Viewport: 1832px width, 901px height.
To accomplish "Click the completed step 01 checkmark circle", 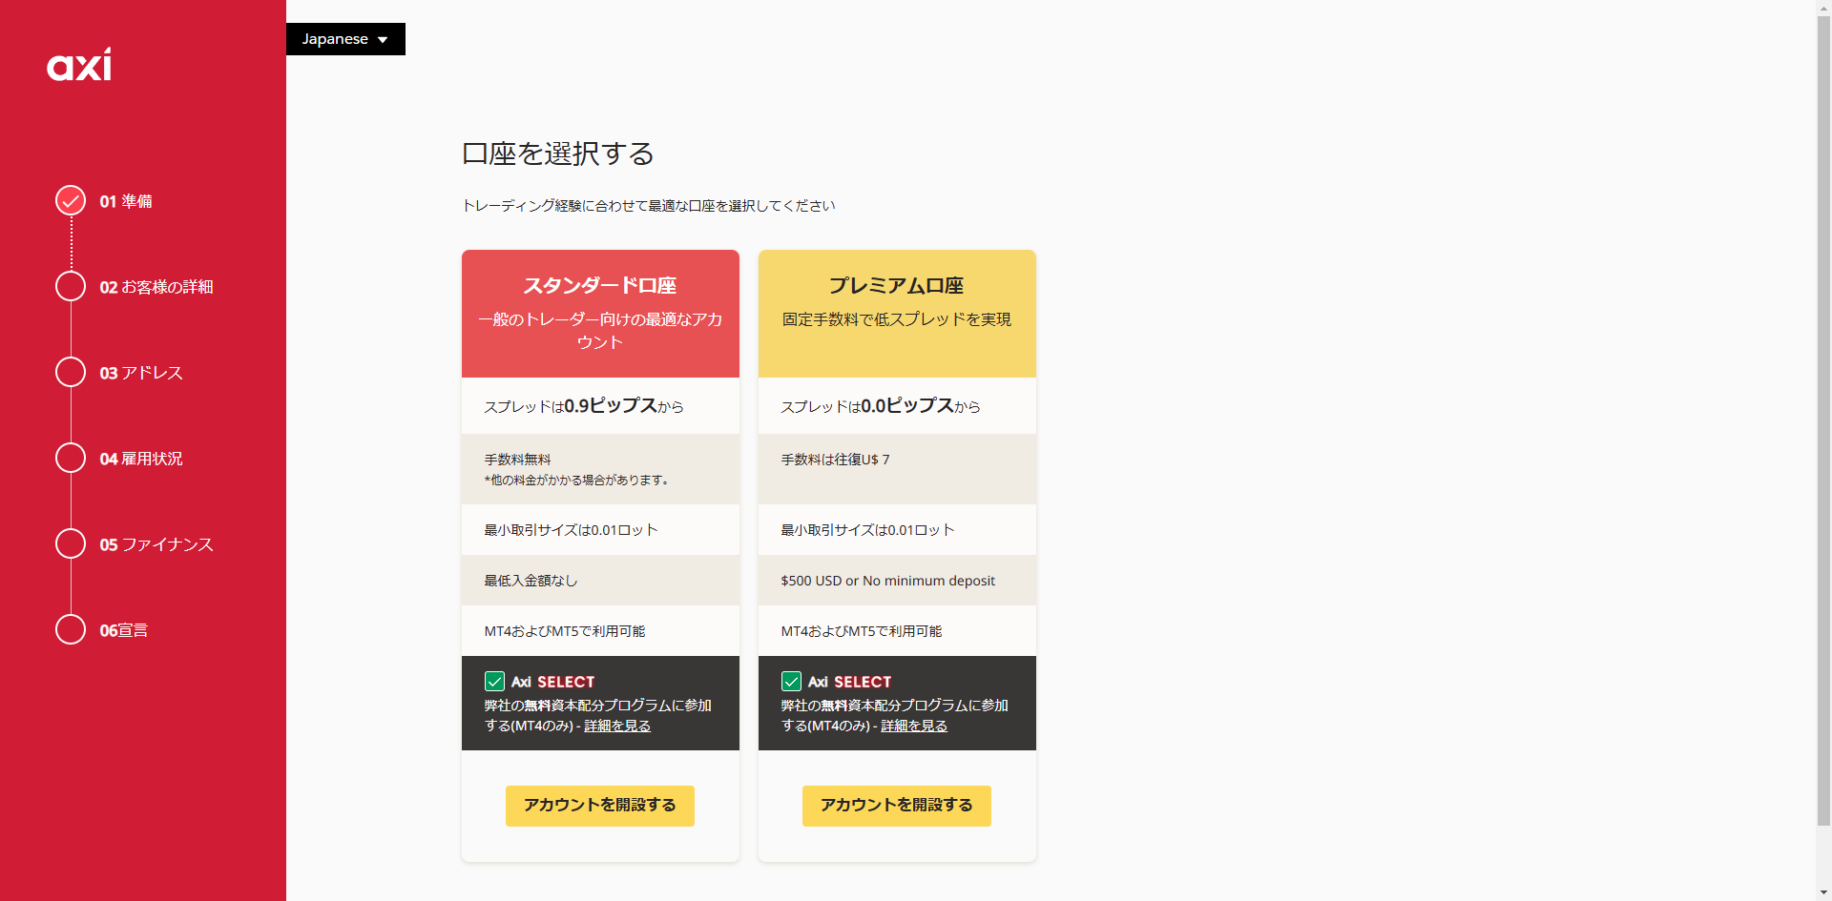I will click(x=71, y=200).
